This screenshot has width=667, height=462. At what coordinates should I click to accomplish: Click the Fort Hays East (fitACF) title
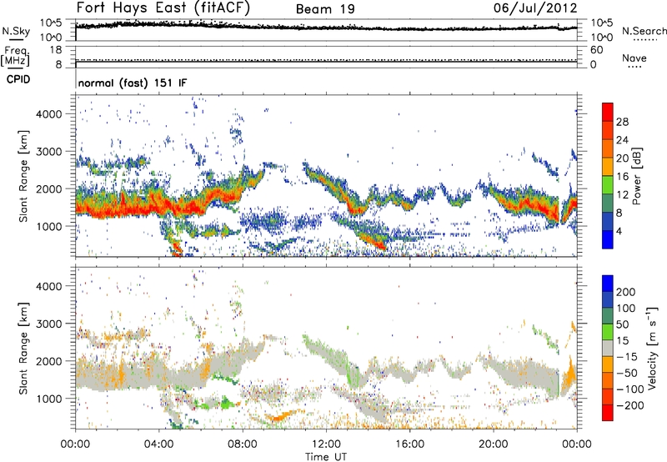click(163, 8)
